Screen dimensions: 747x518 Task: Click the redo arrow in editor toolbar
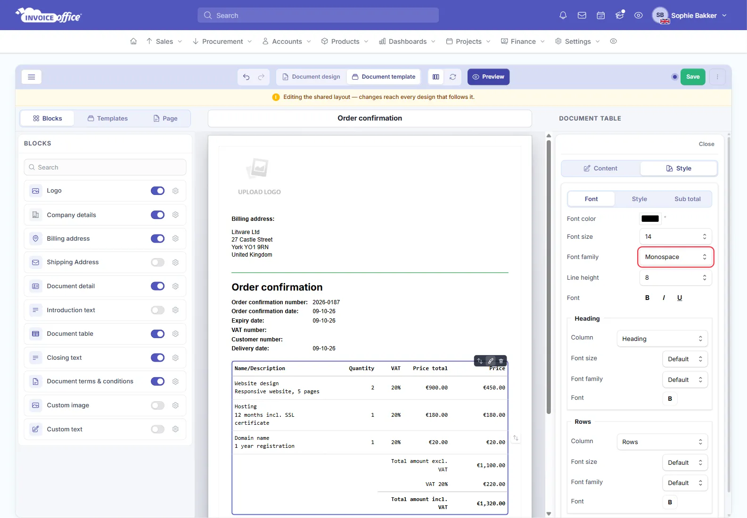click(x=261, y=77)
